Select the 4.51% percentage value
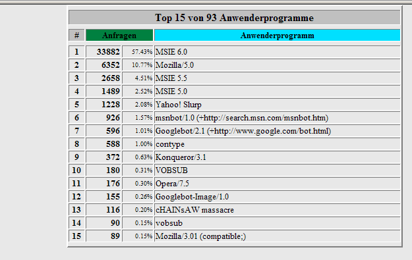The height and width of the screenshot is (260, 412). (x=144, y=78)
